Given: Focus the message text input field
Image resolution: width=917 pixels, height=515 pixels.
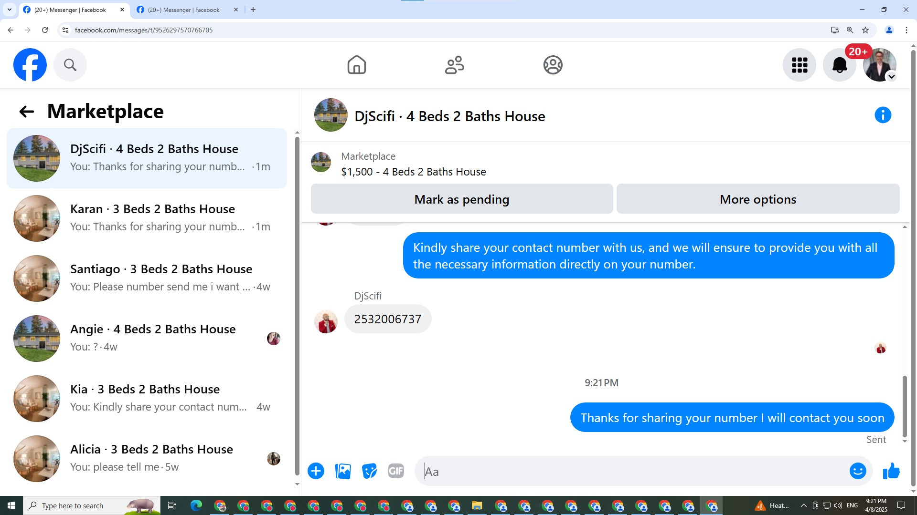Looking at the screenshot, I should 630,471.
